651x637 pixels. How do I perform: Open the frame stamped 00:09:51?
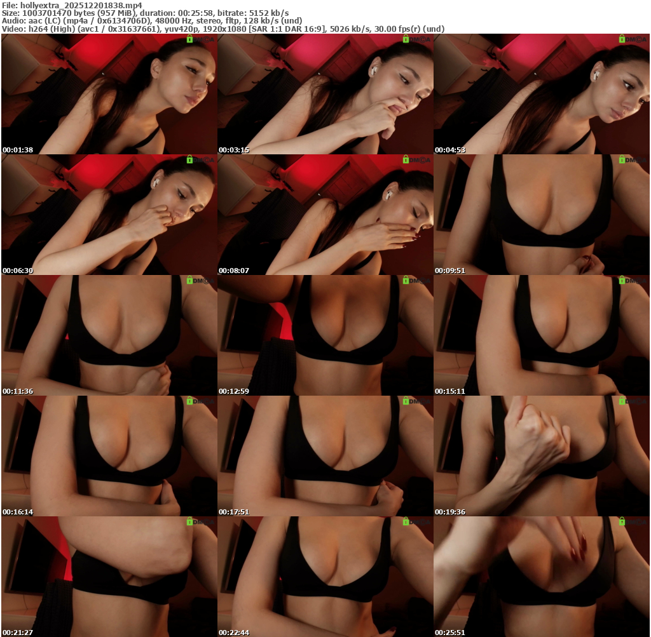542,215
